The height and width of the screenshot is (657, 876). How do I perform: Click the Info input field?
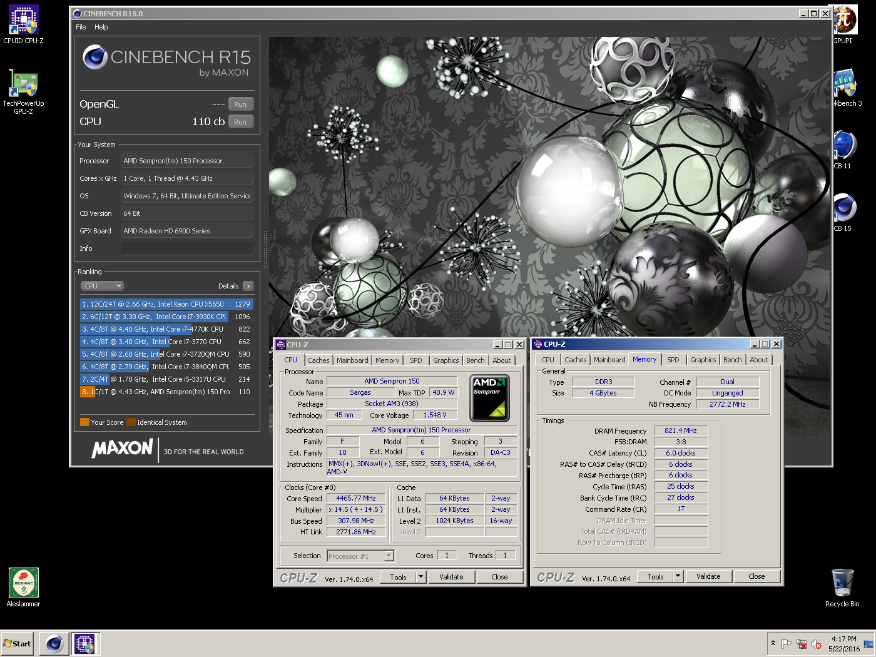[x=187, y=248]
